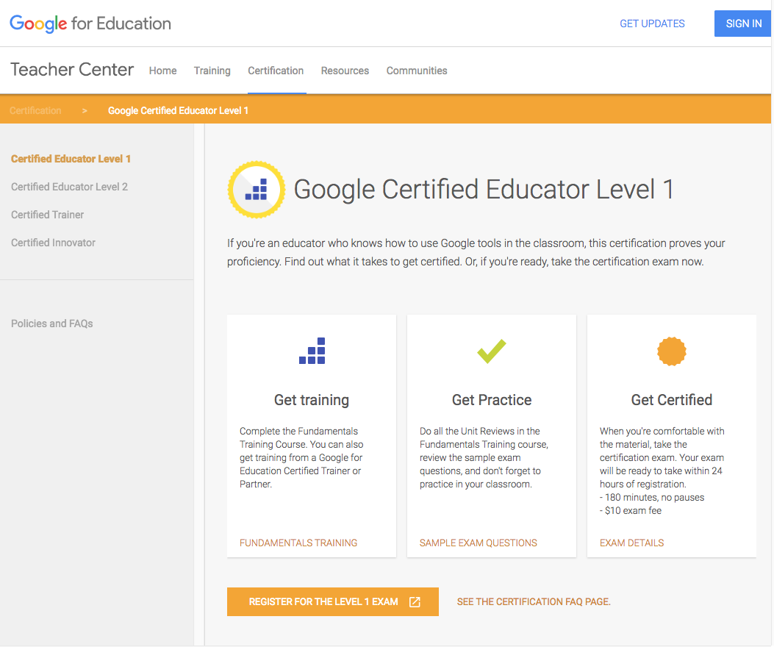Open the Home tab
Screen dimensions: 774x647
pyautogui.click(x=163, y=71)
